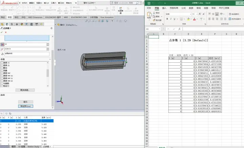Open help for the point parameters panel

52,28
